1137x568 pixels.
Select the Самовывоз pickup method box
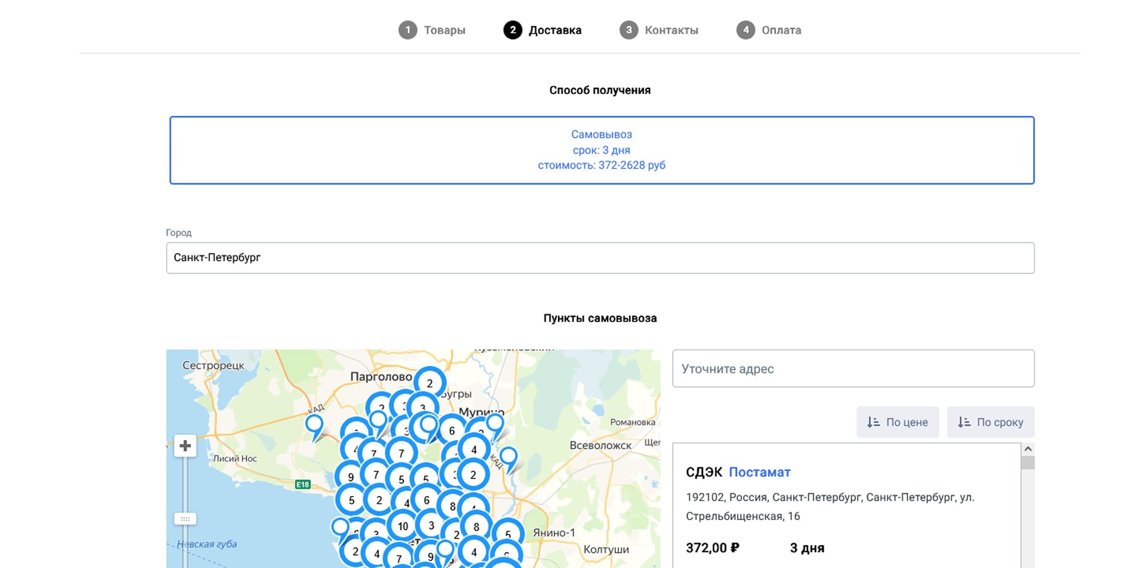point(601,150)
